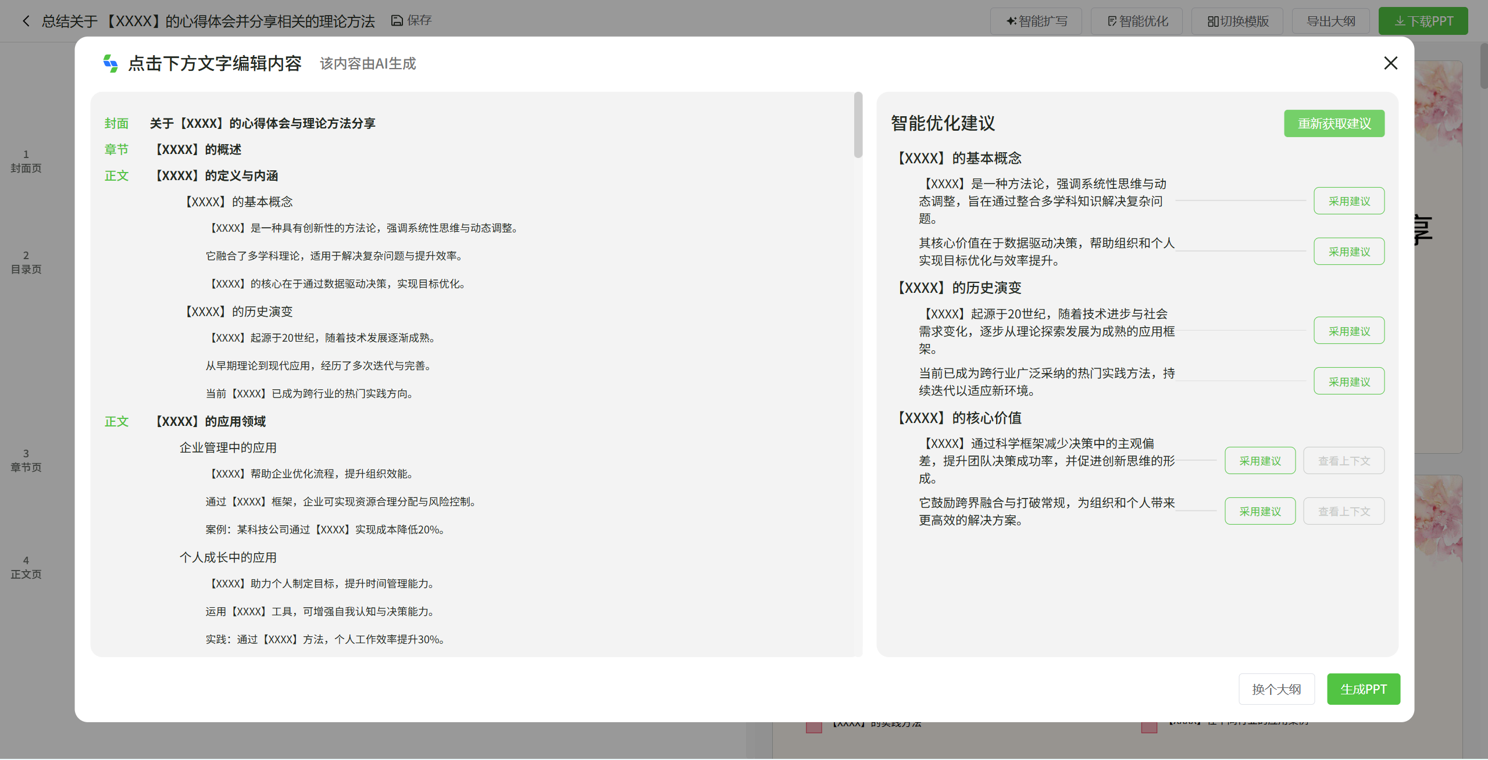Viewport: 1488px width, 760px height.
Task: Edit the 企业管理中的应用 outline heading
Action: pyautogui.click(x=228, y=447)
